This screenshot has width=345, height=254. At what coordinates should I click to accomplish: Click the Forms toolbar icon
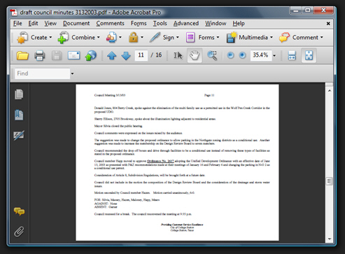click(190, 37)
